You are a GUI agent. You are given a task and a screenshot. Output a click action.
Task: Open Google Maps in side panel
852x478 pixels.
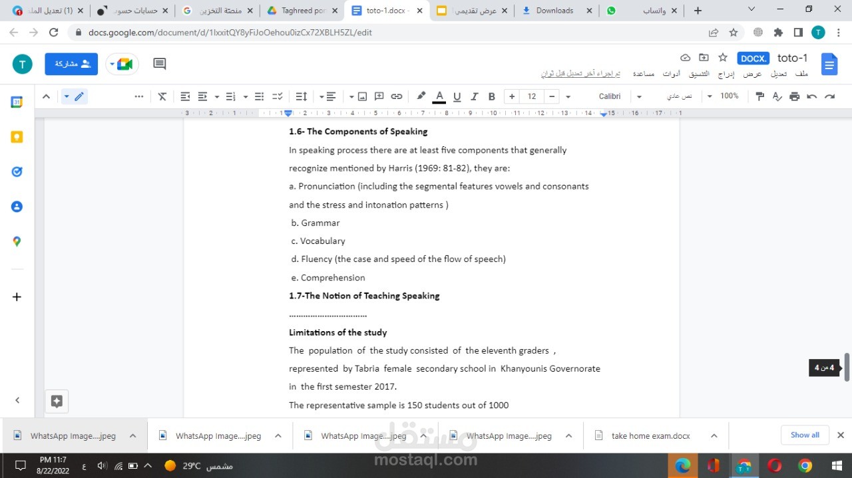tap(17, 241)
